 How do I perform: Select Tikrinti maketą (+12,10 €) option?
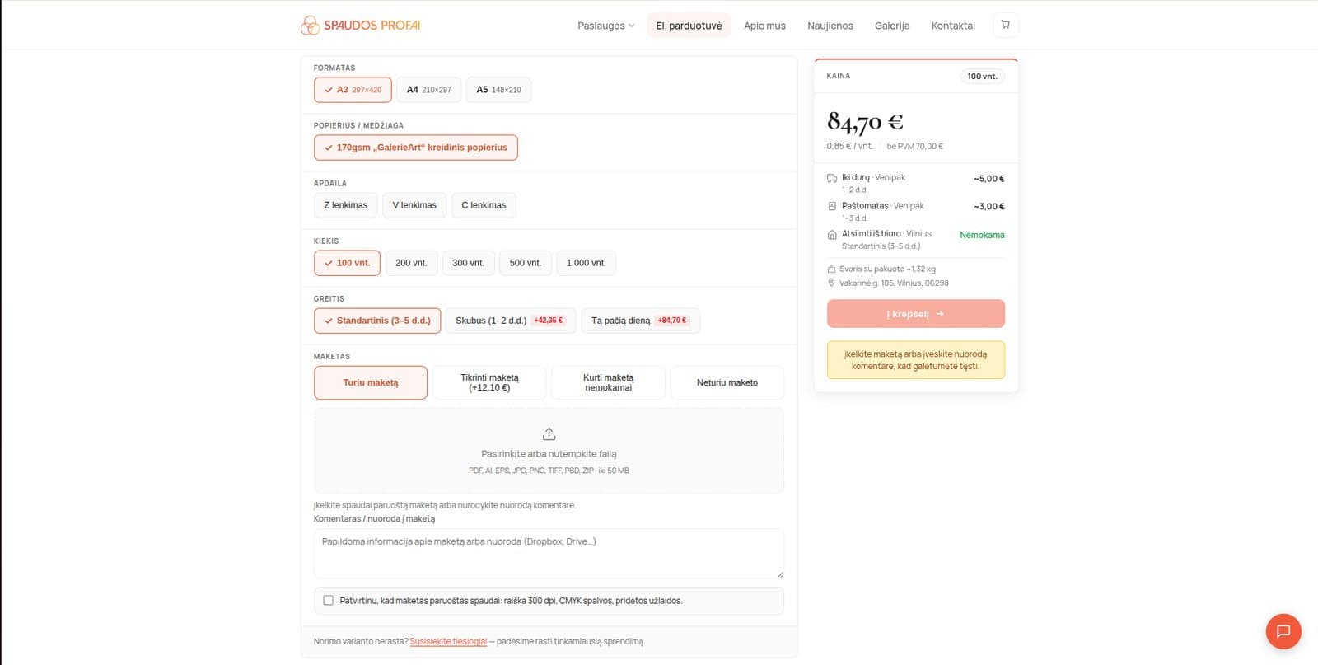489,382
